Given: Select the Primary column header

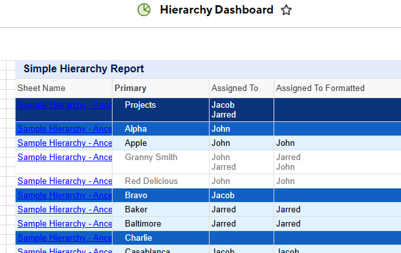Looking at the screenshot, I should coord(131,88).
